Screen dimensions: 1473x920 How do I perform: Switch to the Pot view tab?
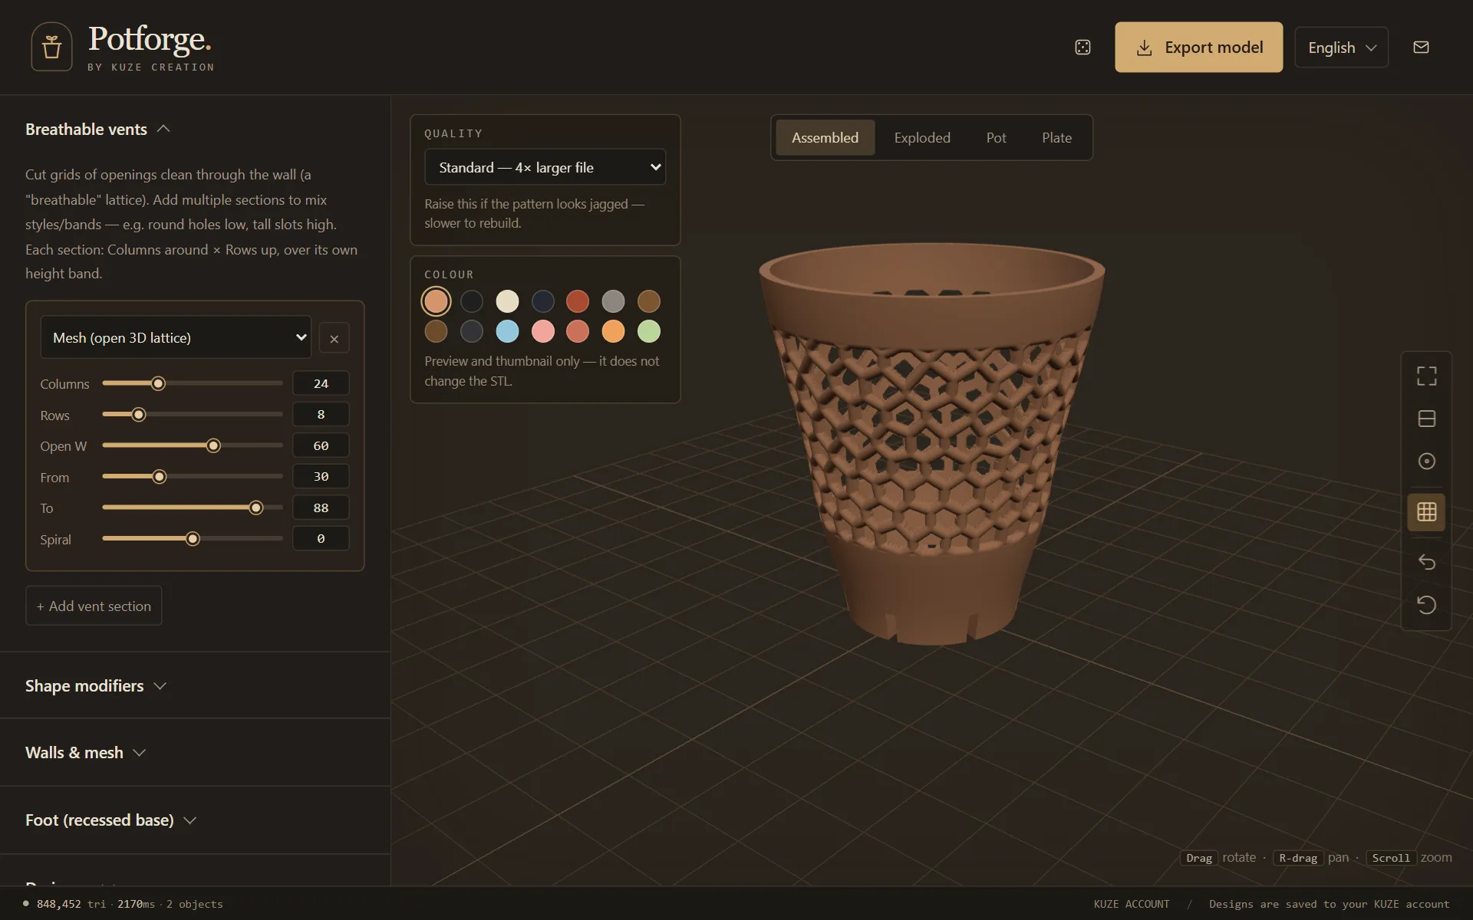click(x=996, y=138)
